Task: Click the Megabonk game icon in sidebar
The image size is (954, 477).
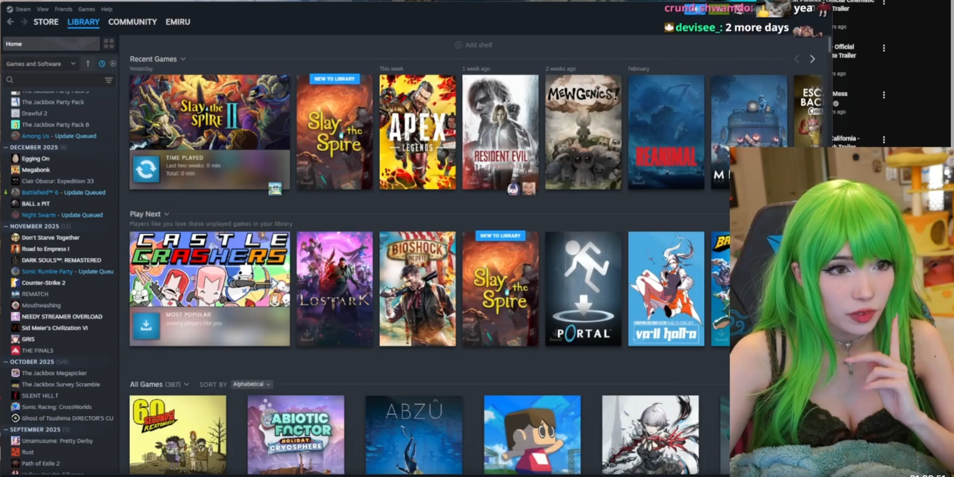Action: [15, 170]
